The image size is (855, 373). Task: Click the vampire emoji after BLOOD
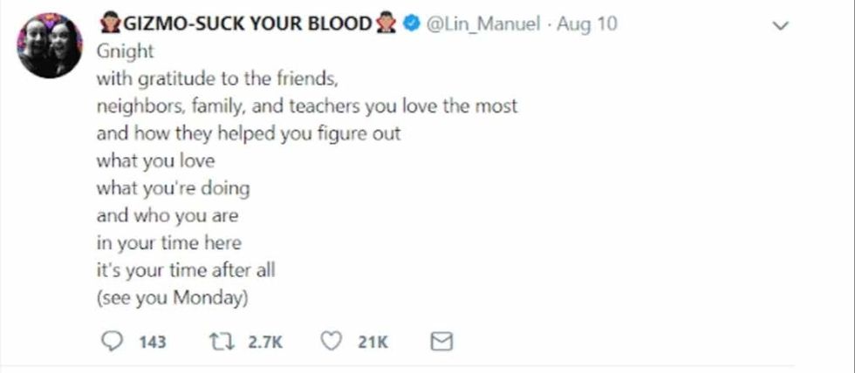coord(385,24)
